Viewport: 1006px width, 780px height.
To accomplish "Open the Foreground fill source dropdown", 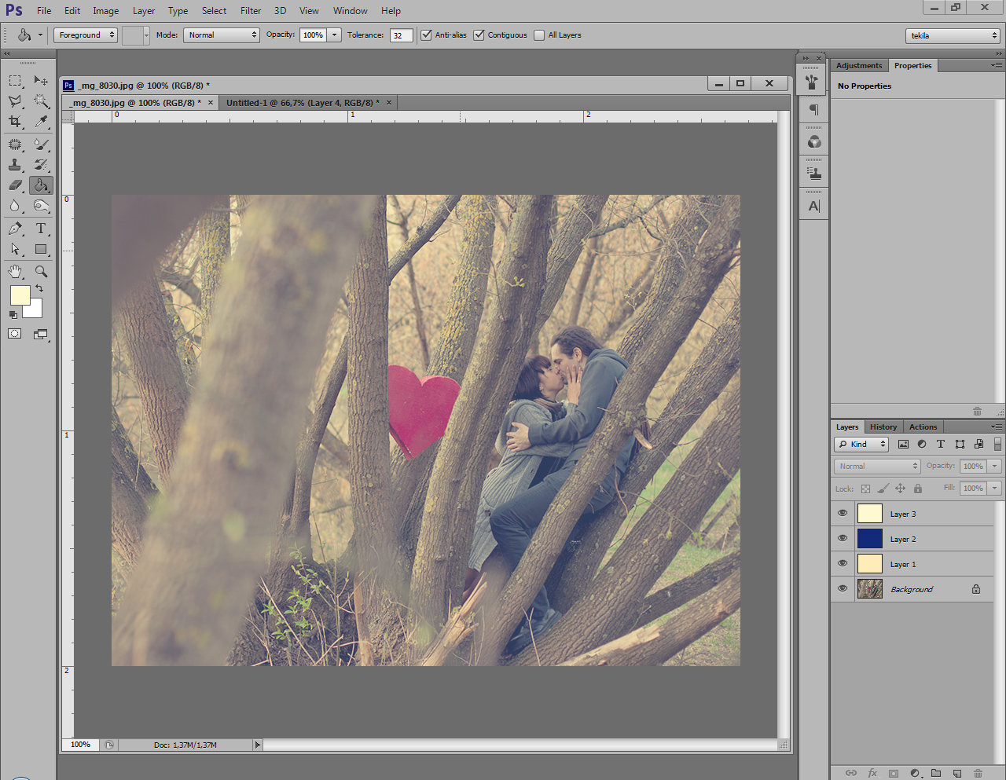I will coord(86,35).
